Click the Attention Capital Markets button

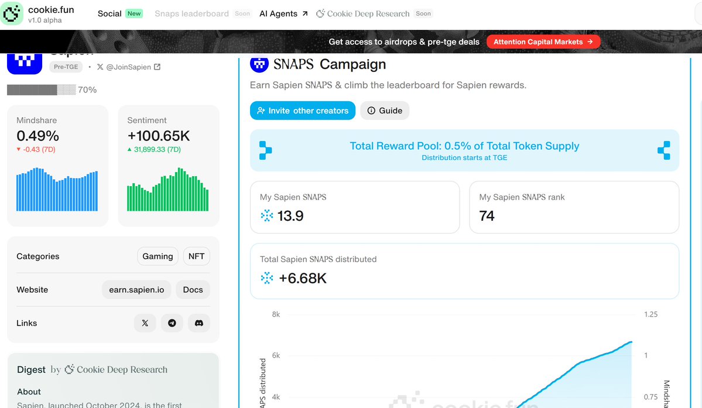[543, 42]
